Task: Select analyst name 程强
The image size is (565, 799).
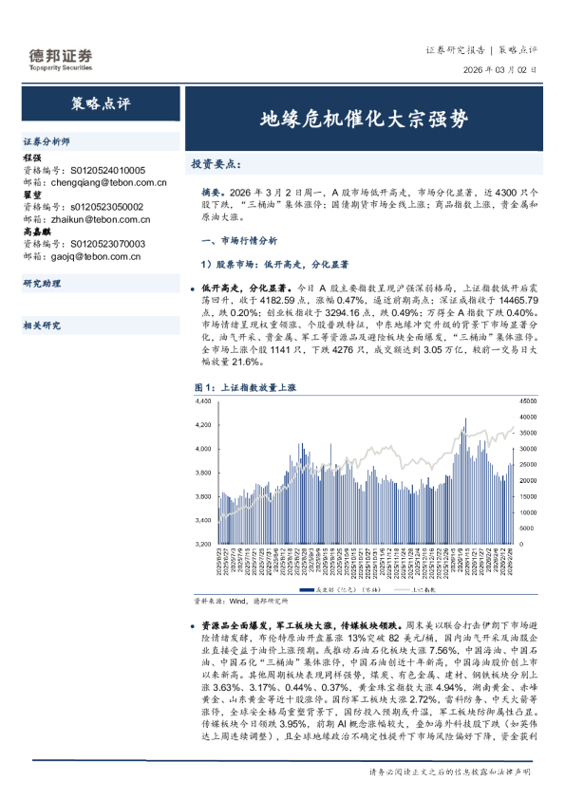Action: point(32,158)
